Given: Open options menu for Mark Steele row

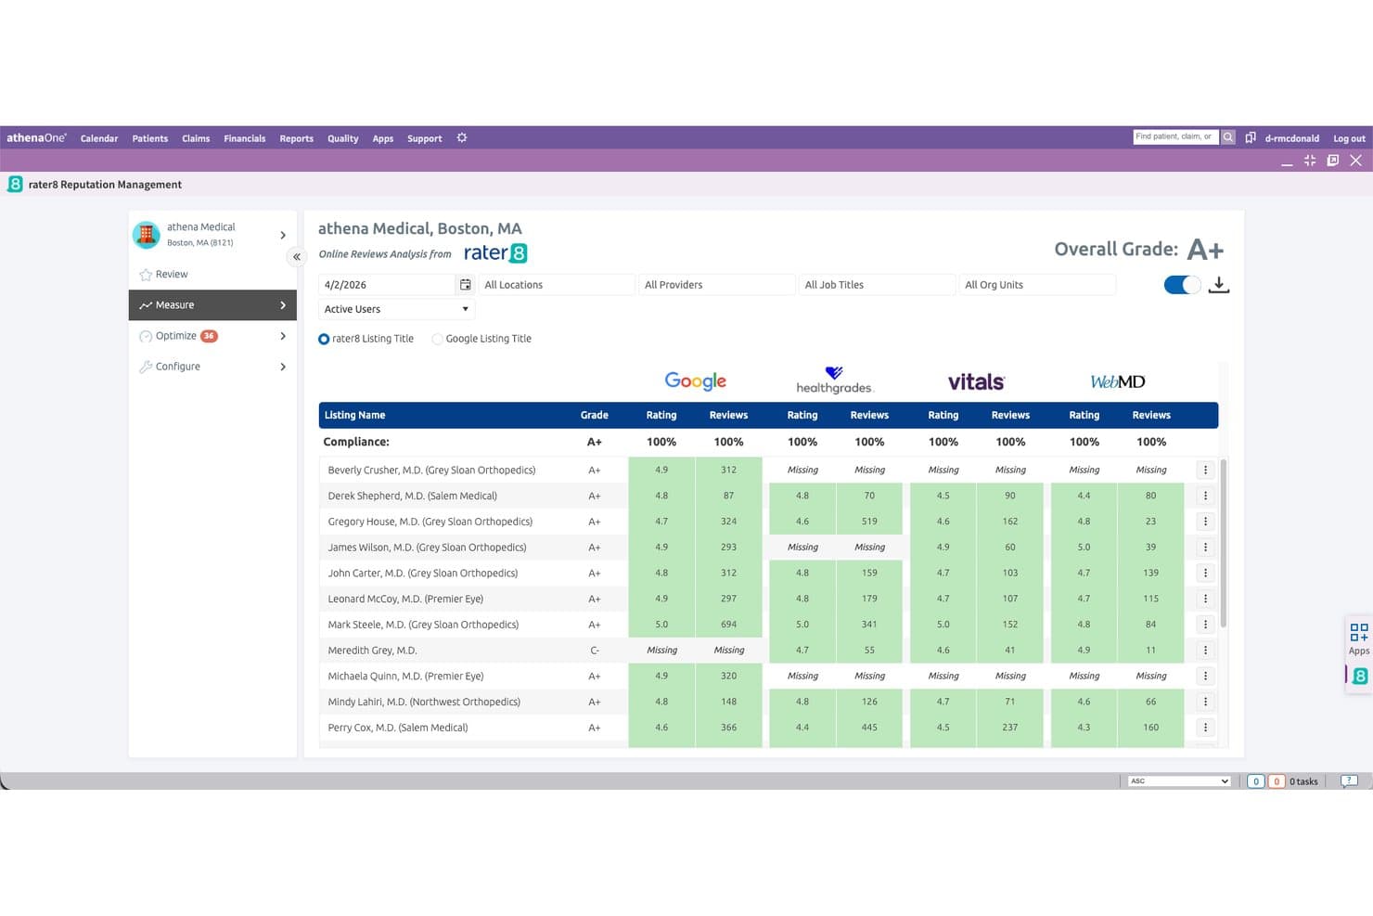Looking at the screenshot, I should click(x=1205, y=625).
